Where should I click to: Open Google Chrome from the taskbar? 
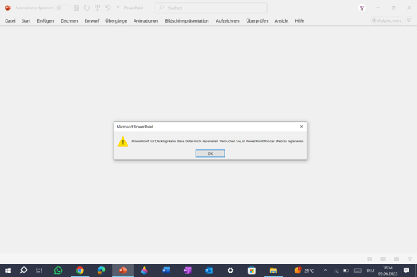click(x=80, y=271)
